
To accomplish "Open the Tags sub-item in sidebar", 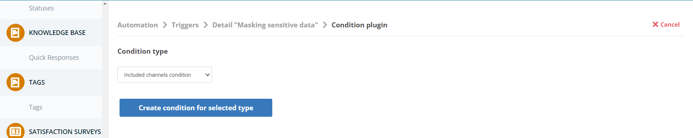I will coord(35,107).
